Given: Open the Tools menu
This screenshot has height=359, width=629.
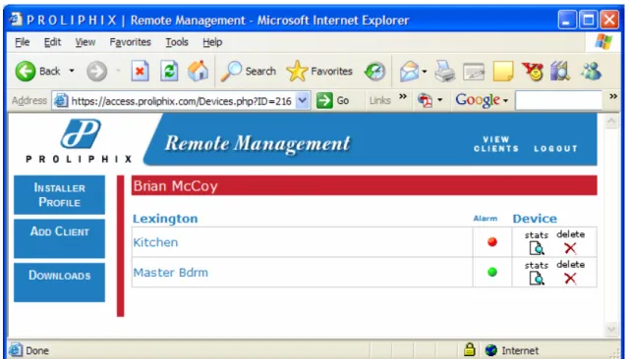Looking at the screenshot, I should point(177,42).
